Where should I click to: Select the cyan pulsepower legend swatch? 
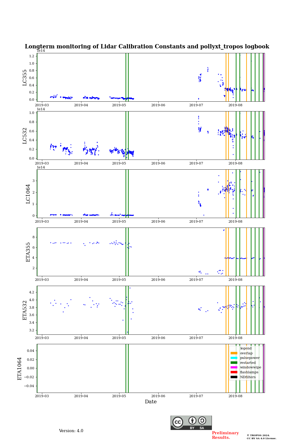point(234,358)
